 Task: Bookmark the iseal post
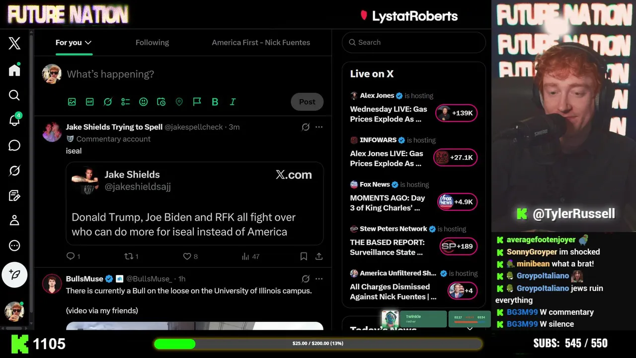point(304,257)
